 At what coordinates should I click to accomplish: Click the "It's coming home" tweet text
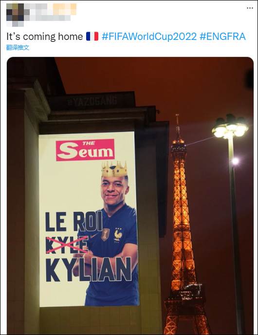point(45,37)
